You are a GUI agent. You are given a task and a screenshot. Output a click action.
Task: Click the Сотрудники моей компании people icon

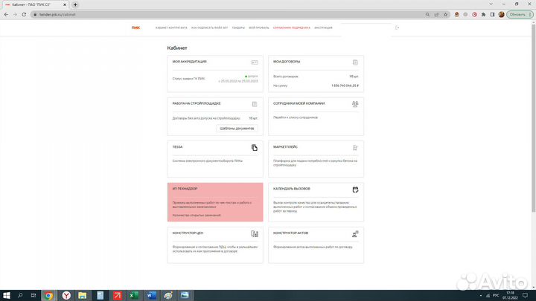click(x=355, y=104)
